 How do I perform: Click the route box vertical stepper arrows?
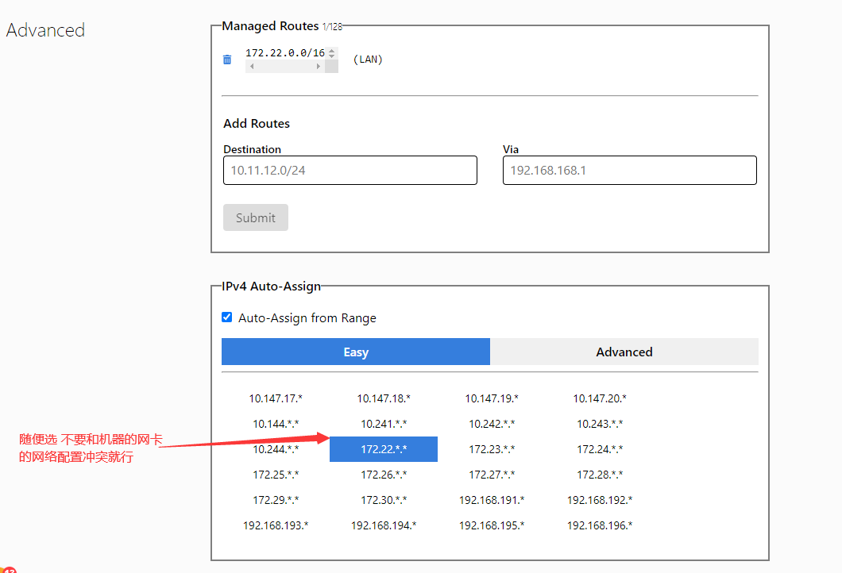(332, 53)
